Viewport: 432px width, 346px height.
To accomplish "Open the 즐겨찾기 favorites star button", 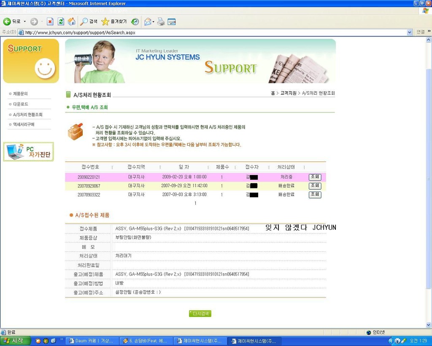I will [x=114, y=22].
